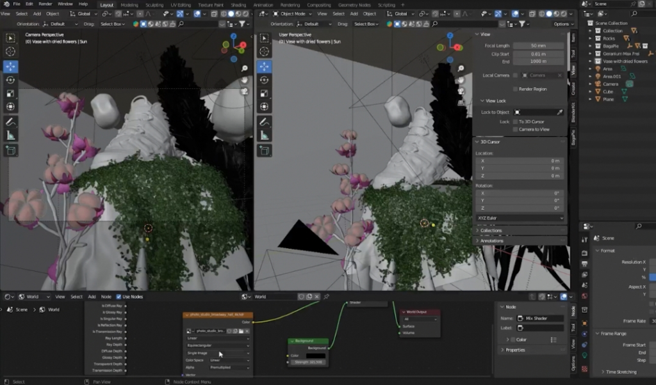Enable the node Color checkbox
The image size is (656, 385).
[513, 340]
